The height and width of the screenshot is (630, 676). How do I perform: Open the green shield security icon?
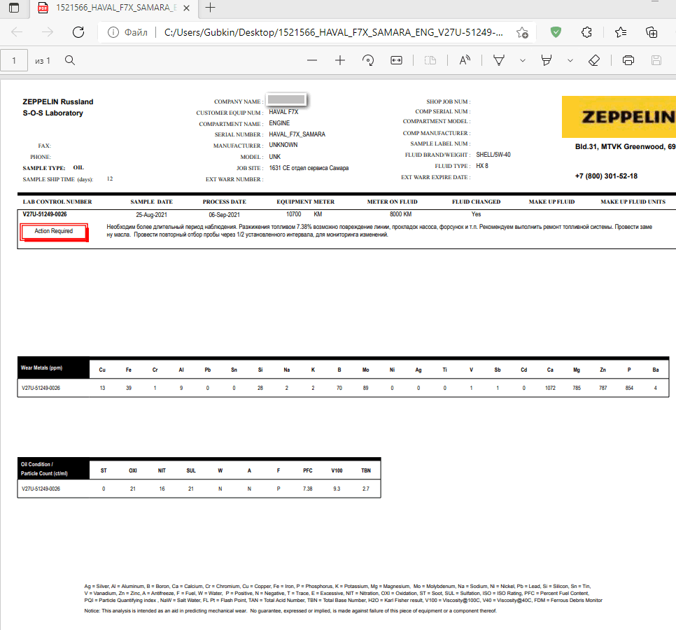[556, 32]
